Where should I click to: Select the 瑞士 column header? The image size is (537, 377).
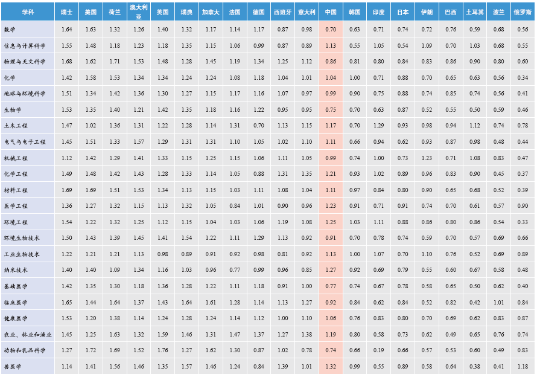(x=67, y=12)
